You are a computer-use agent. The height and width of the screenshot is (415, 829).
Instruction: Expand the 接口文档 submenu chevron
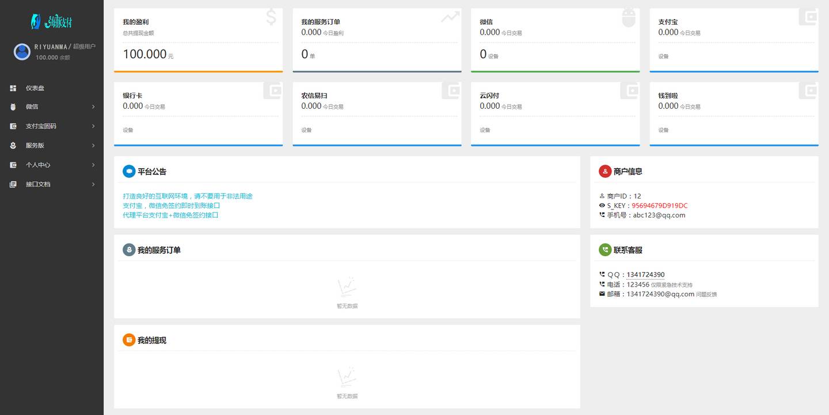click(x=93, y=184)
